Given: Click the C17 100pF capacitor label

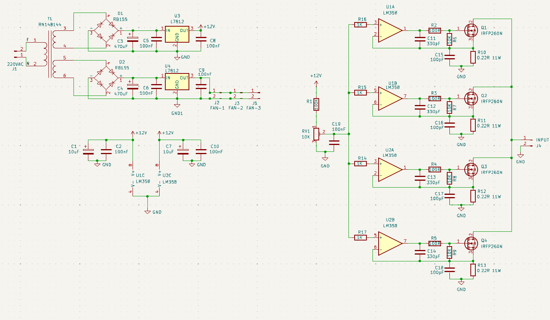Looking at the screenshot, I should [437, 196].
